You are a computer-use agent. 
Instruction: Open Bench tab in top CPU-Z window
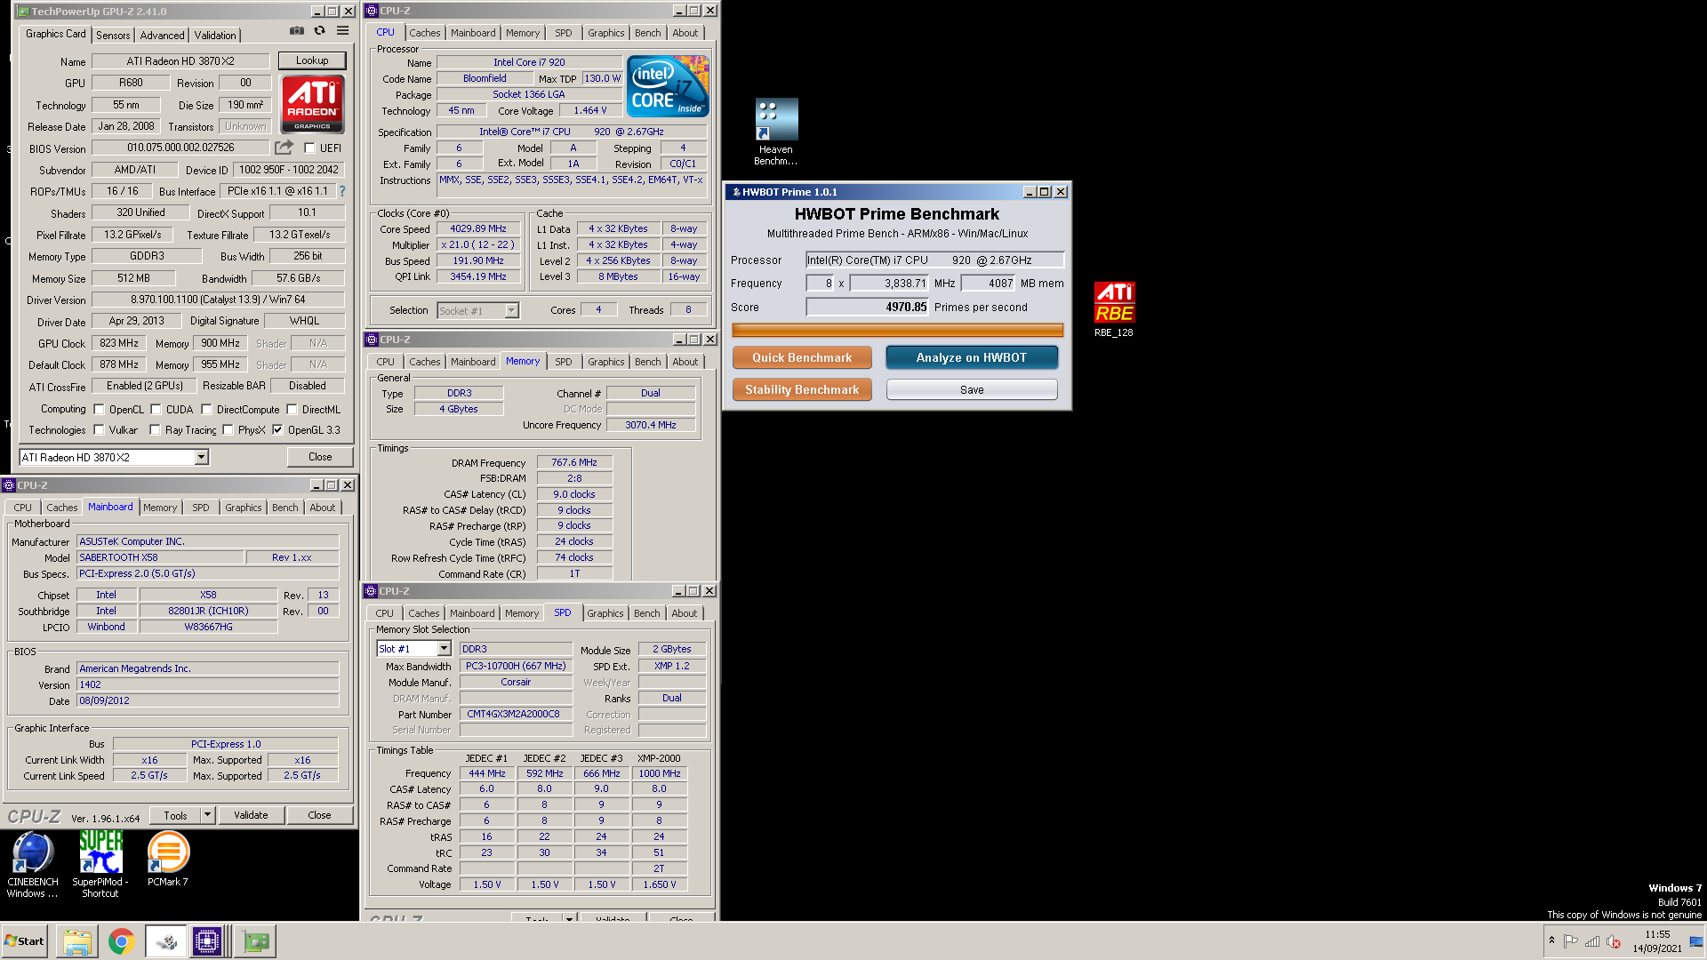pos(647,33)
